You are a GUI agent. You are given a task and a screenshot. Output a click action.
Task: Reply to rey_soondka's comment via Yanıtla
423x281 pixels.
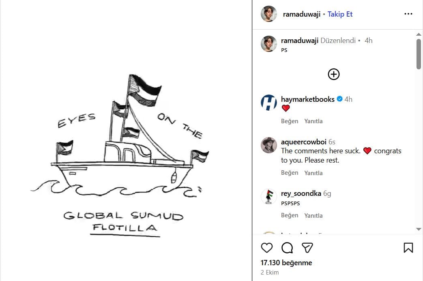[x=313, y=215]
